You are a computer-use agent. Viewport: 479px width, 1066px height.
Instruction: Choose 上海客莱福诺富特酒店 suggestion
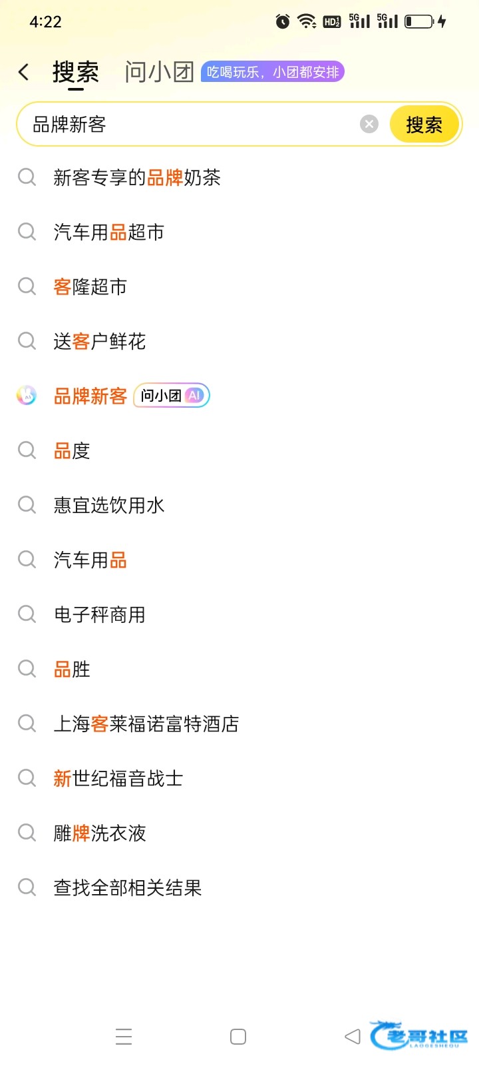(x=146, y=724)
